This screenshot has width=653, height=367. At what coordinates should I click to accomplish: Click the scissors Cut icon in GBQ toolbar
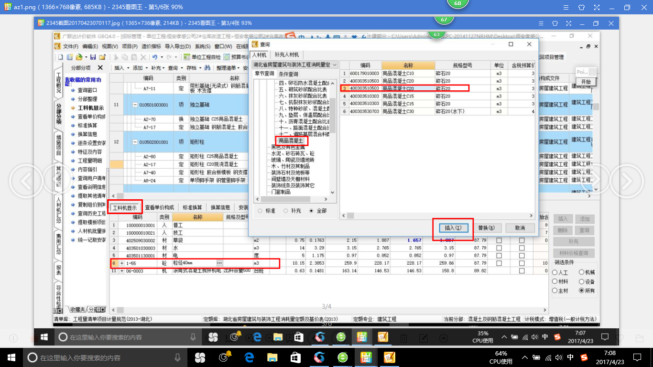tap(116, 57)
